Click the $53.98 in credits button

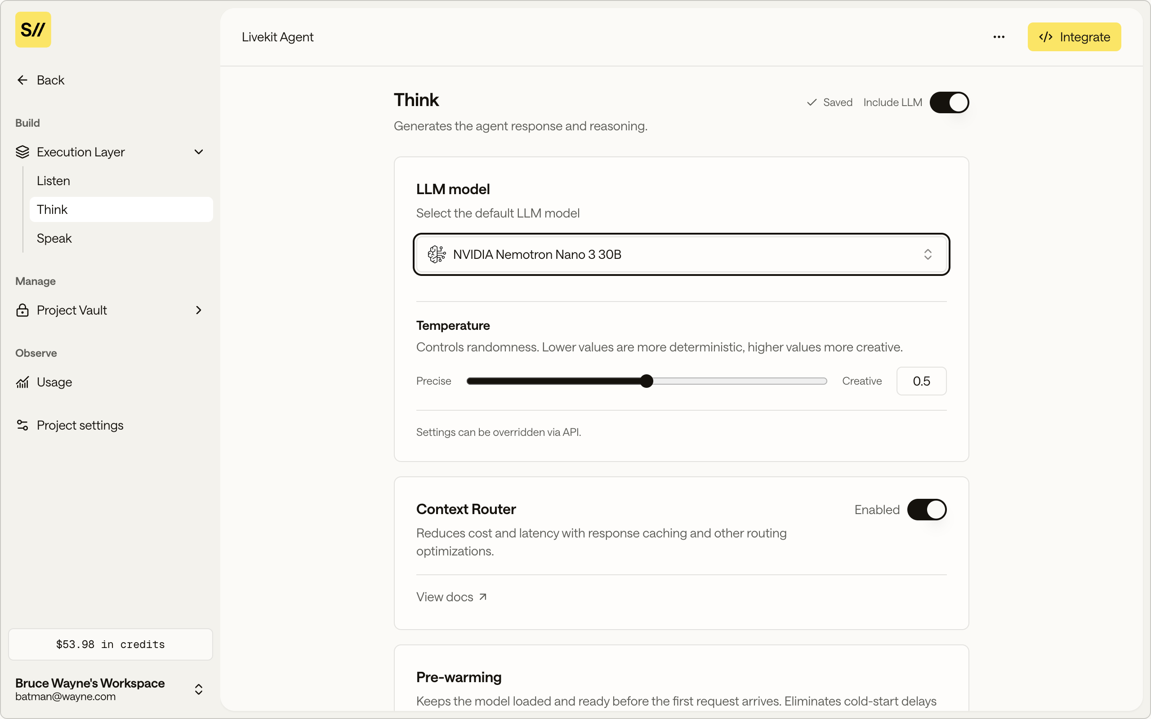[x=110, y=644]
